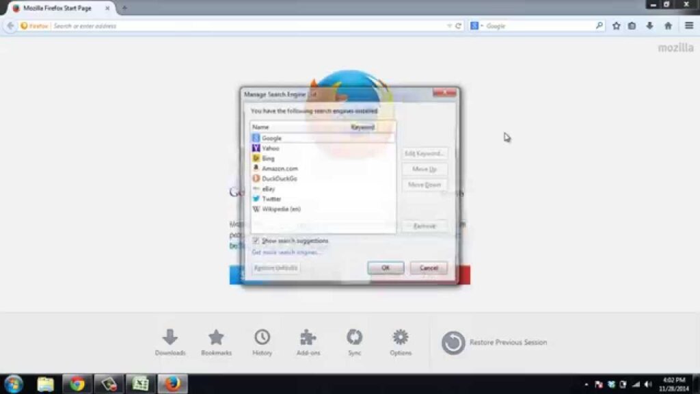Switch to Excel on the taskbar

click(140, 384)
